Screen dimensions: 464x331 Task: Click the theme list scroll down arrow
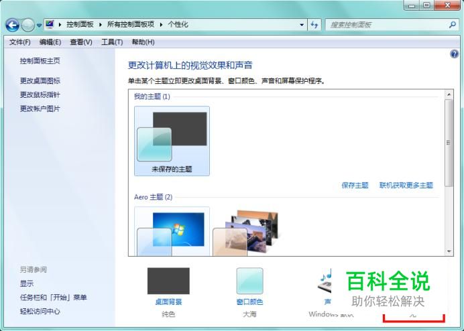(x=449, y=251)
